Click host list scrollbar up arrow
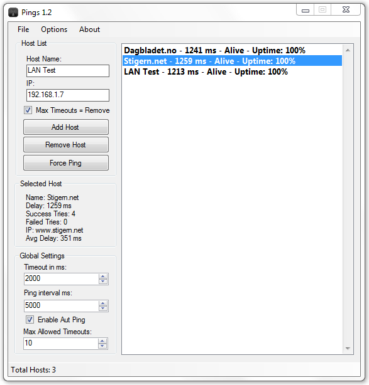This screenshot has height=385, width=369. tap(348, 50)
